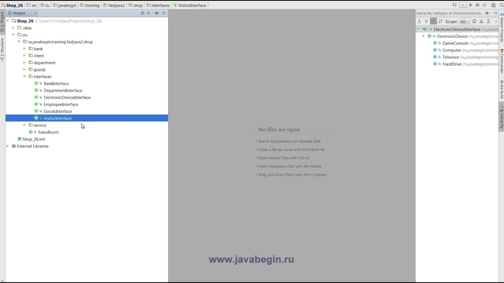
Task: Expand the .idea folder
Action: tap(13, 28)
